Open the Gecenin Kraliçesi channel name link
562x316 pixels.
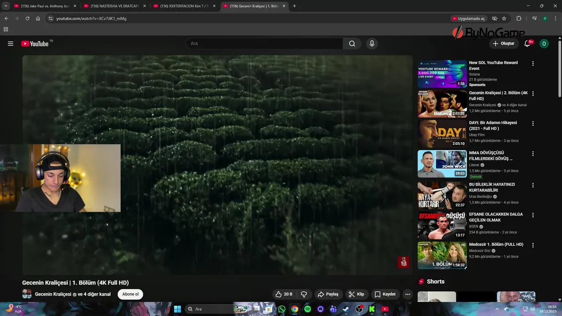(53, 294)
